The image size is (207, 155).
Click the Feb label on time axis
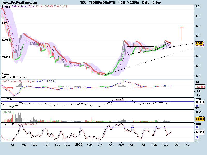[x=89, y=145]
